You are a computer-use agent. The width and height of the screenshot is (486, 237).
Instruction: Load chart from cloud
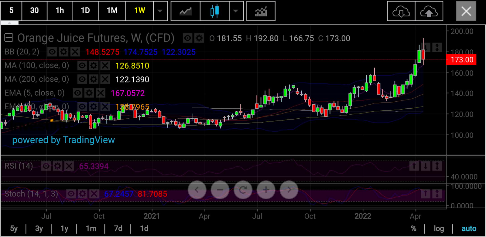point(401,11)
